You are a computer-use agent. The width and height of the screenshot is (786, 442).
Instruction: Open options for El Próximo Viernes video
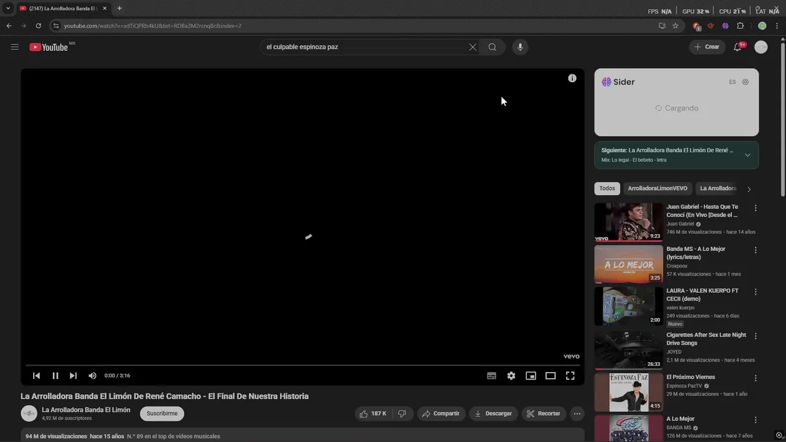756,378
